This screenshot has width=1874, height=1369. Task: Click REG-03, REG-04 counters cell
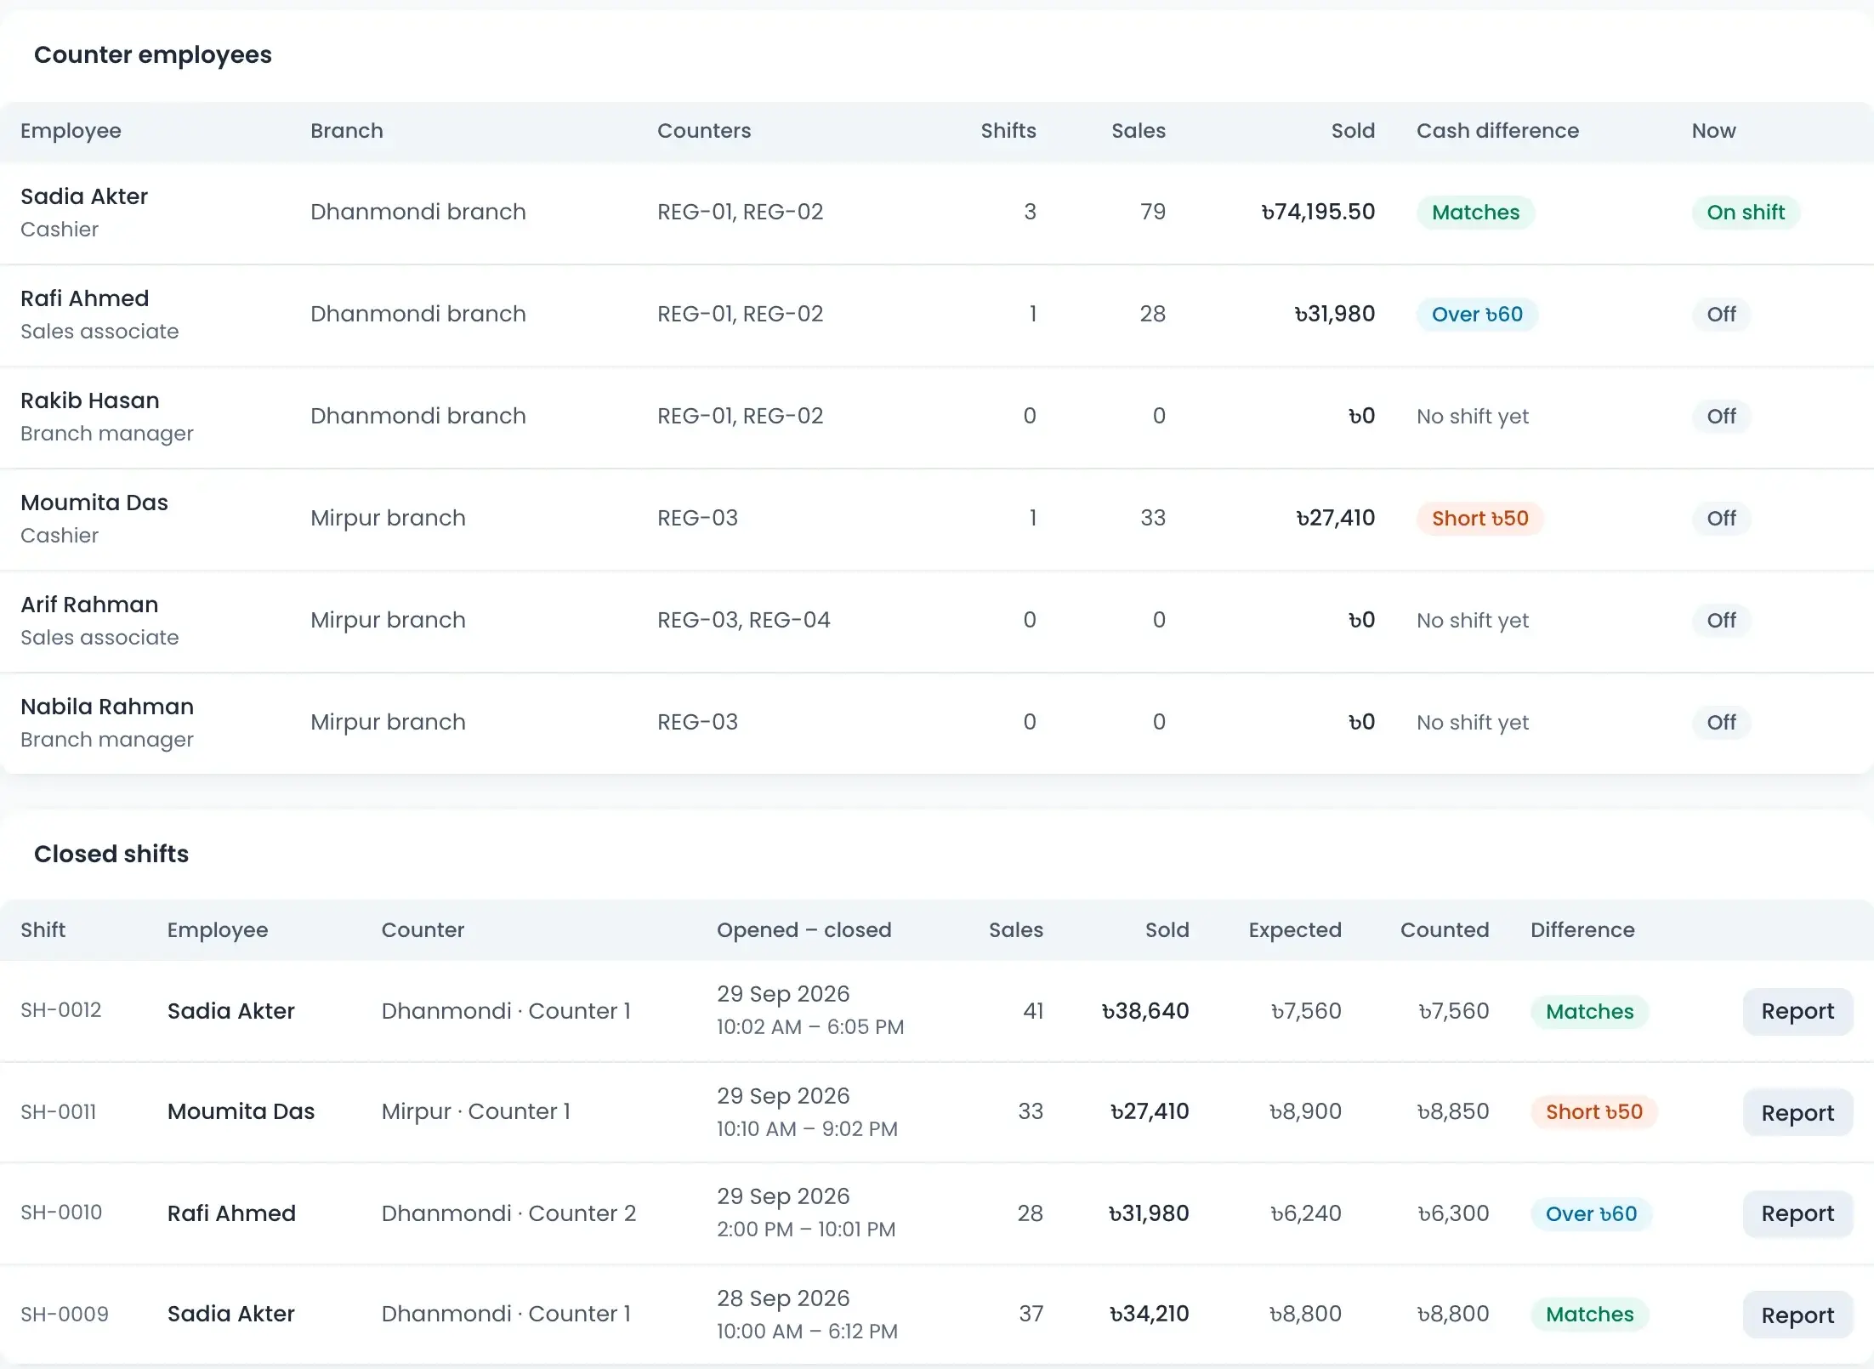[744, 620]
